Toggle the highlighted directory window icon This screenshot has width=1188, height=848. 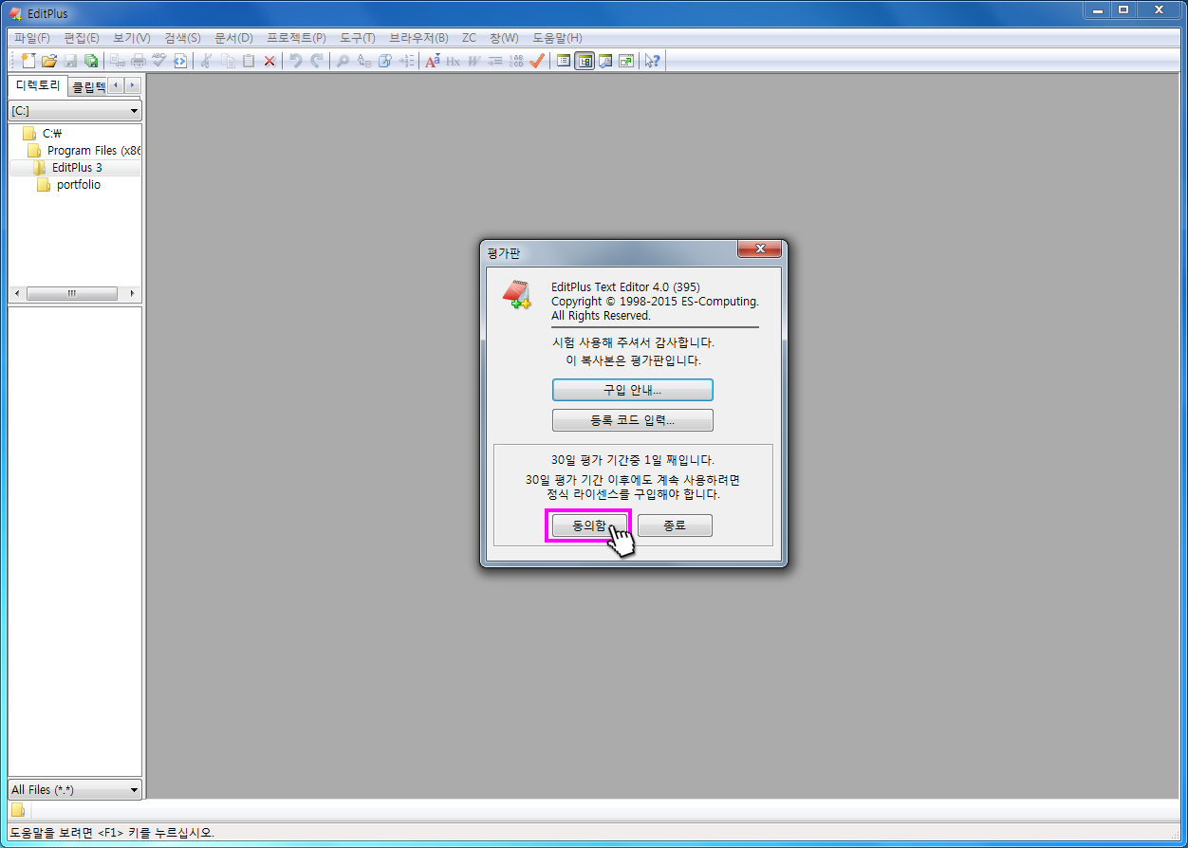coord(585,61)
